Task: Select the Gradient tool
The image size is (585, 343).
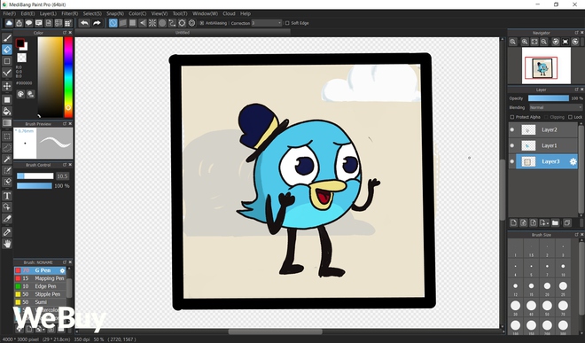Action: [x=7, y=123]
